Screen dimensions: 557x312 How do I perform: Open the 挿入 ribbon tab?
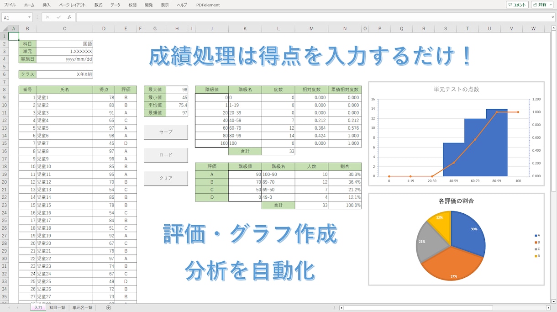point(47,5)
